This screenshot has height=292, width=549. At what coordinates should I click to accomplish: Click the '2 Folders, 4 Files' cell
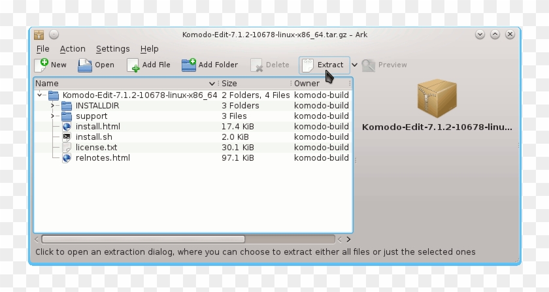[x=256, y=95]
